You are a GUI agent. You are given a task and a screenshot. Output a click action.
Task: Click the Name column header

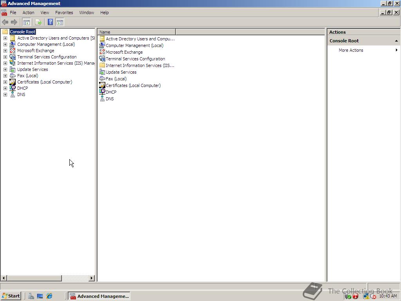pyautogui.click(x=137, y=32)
